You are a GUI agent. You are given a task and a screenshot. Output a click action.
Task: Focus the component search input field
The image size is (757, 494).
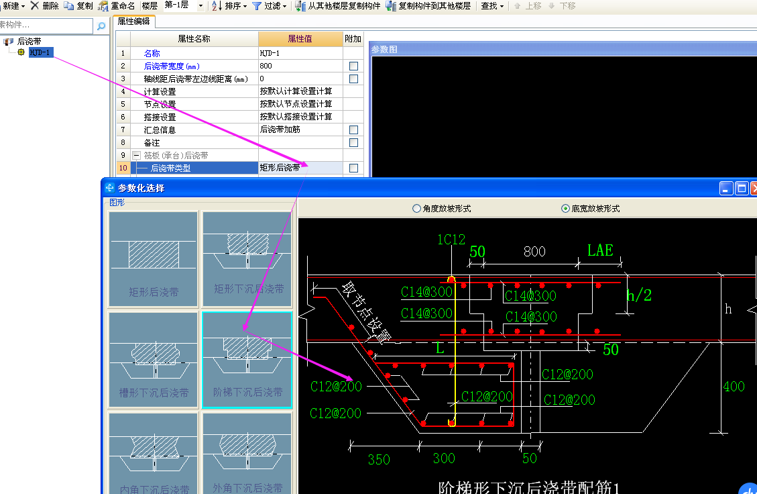(46, 26)
